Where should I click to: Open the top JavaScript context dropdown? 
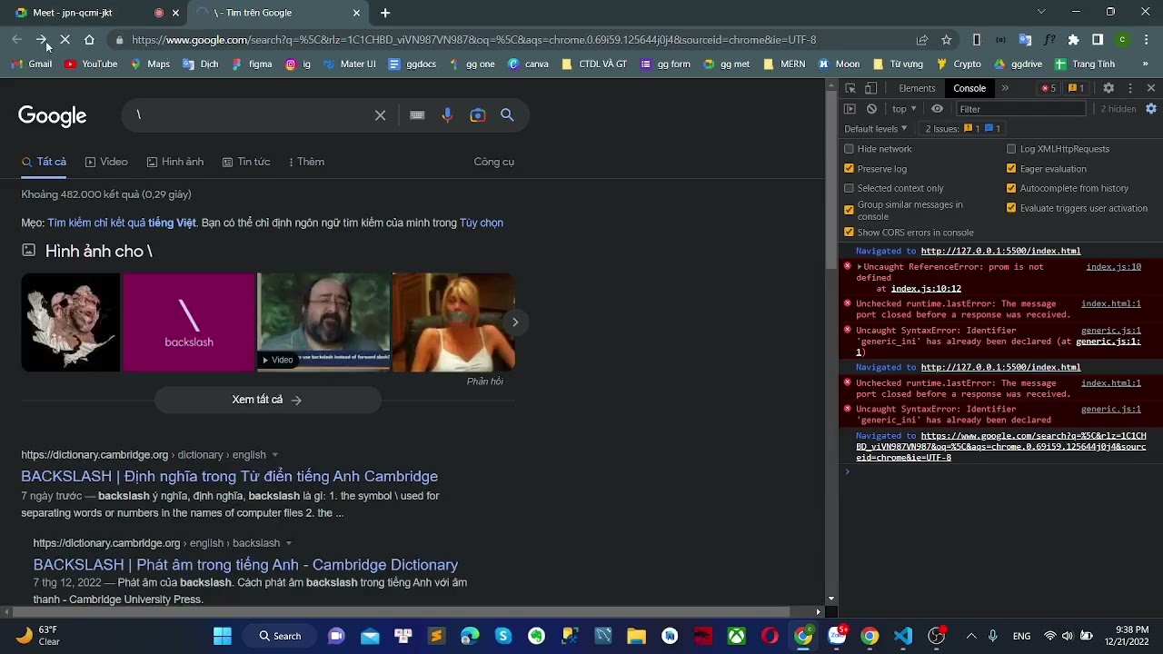[904, 109]
